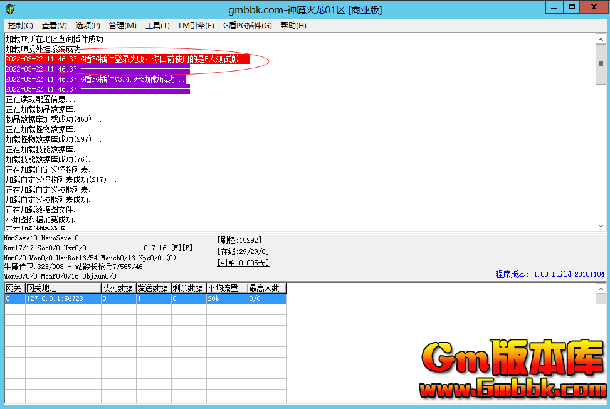Open the G盾PG插件(G) menu
610x409 pixels.
(248, 26)
